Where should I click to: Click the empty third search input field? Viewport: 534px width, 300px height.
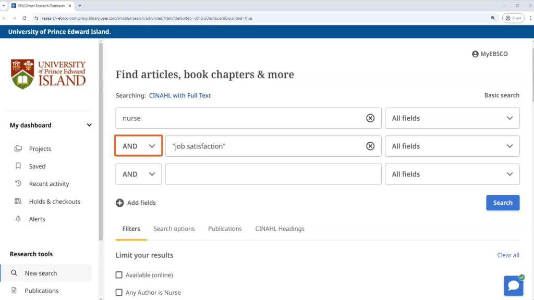tap(273, 174)
